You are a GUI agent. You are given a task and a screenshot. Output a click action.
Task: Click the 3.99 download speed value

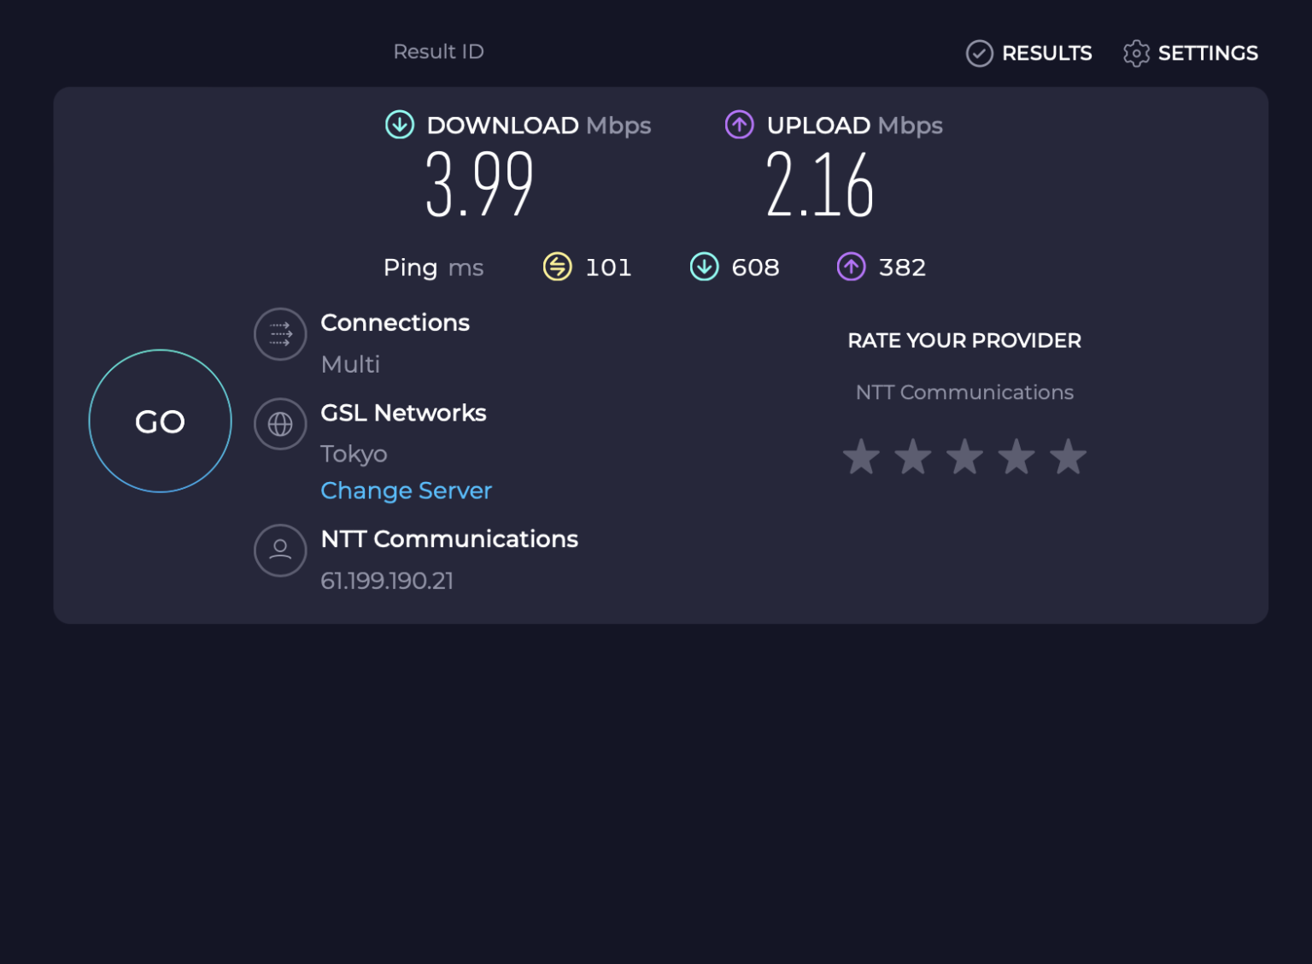(479, 185)
